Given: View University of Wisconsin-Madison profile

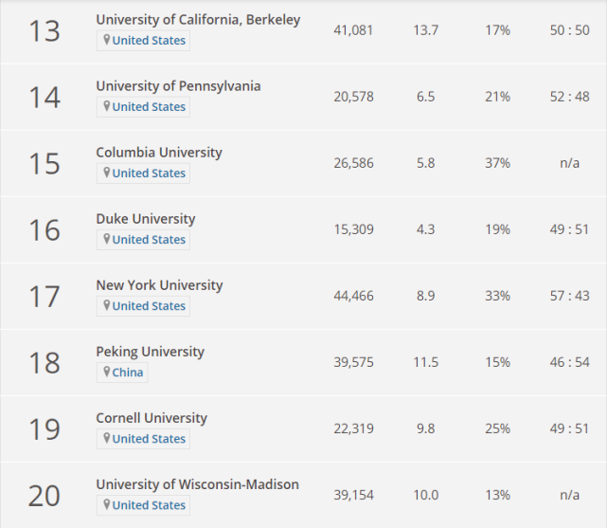Looking at the screenshot, I should point(197,484).
